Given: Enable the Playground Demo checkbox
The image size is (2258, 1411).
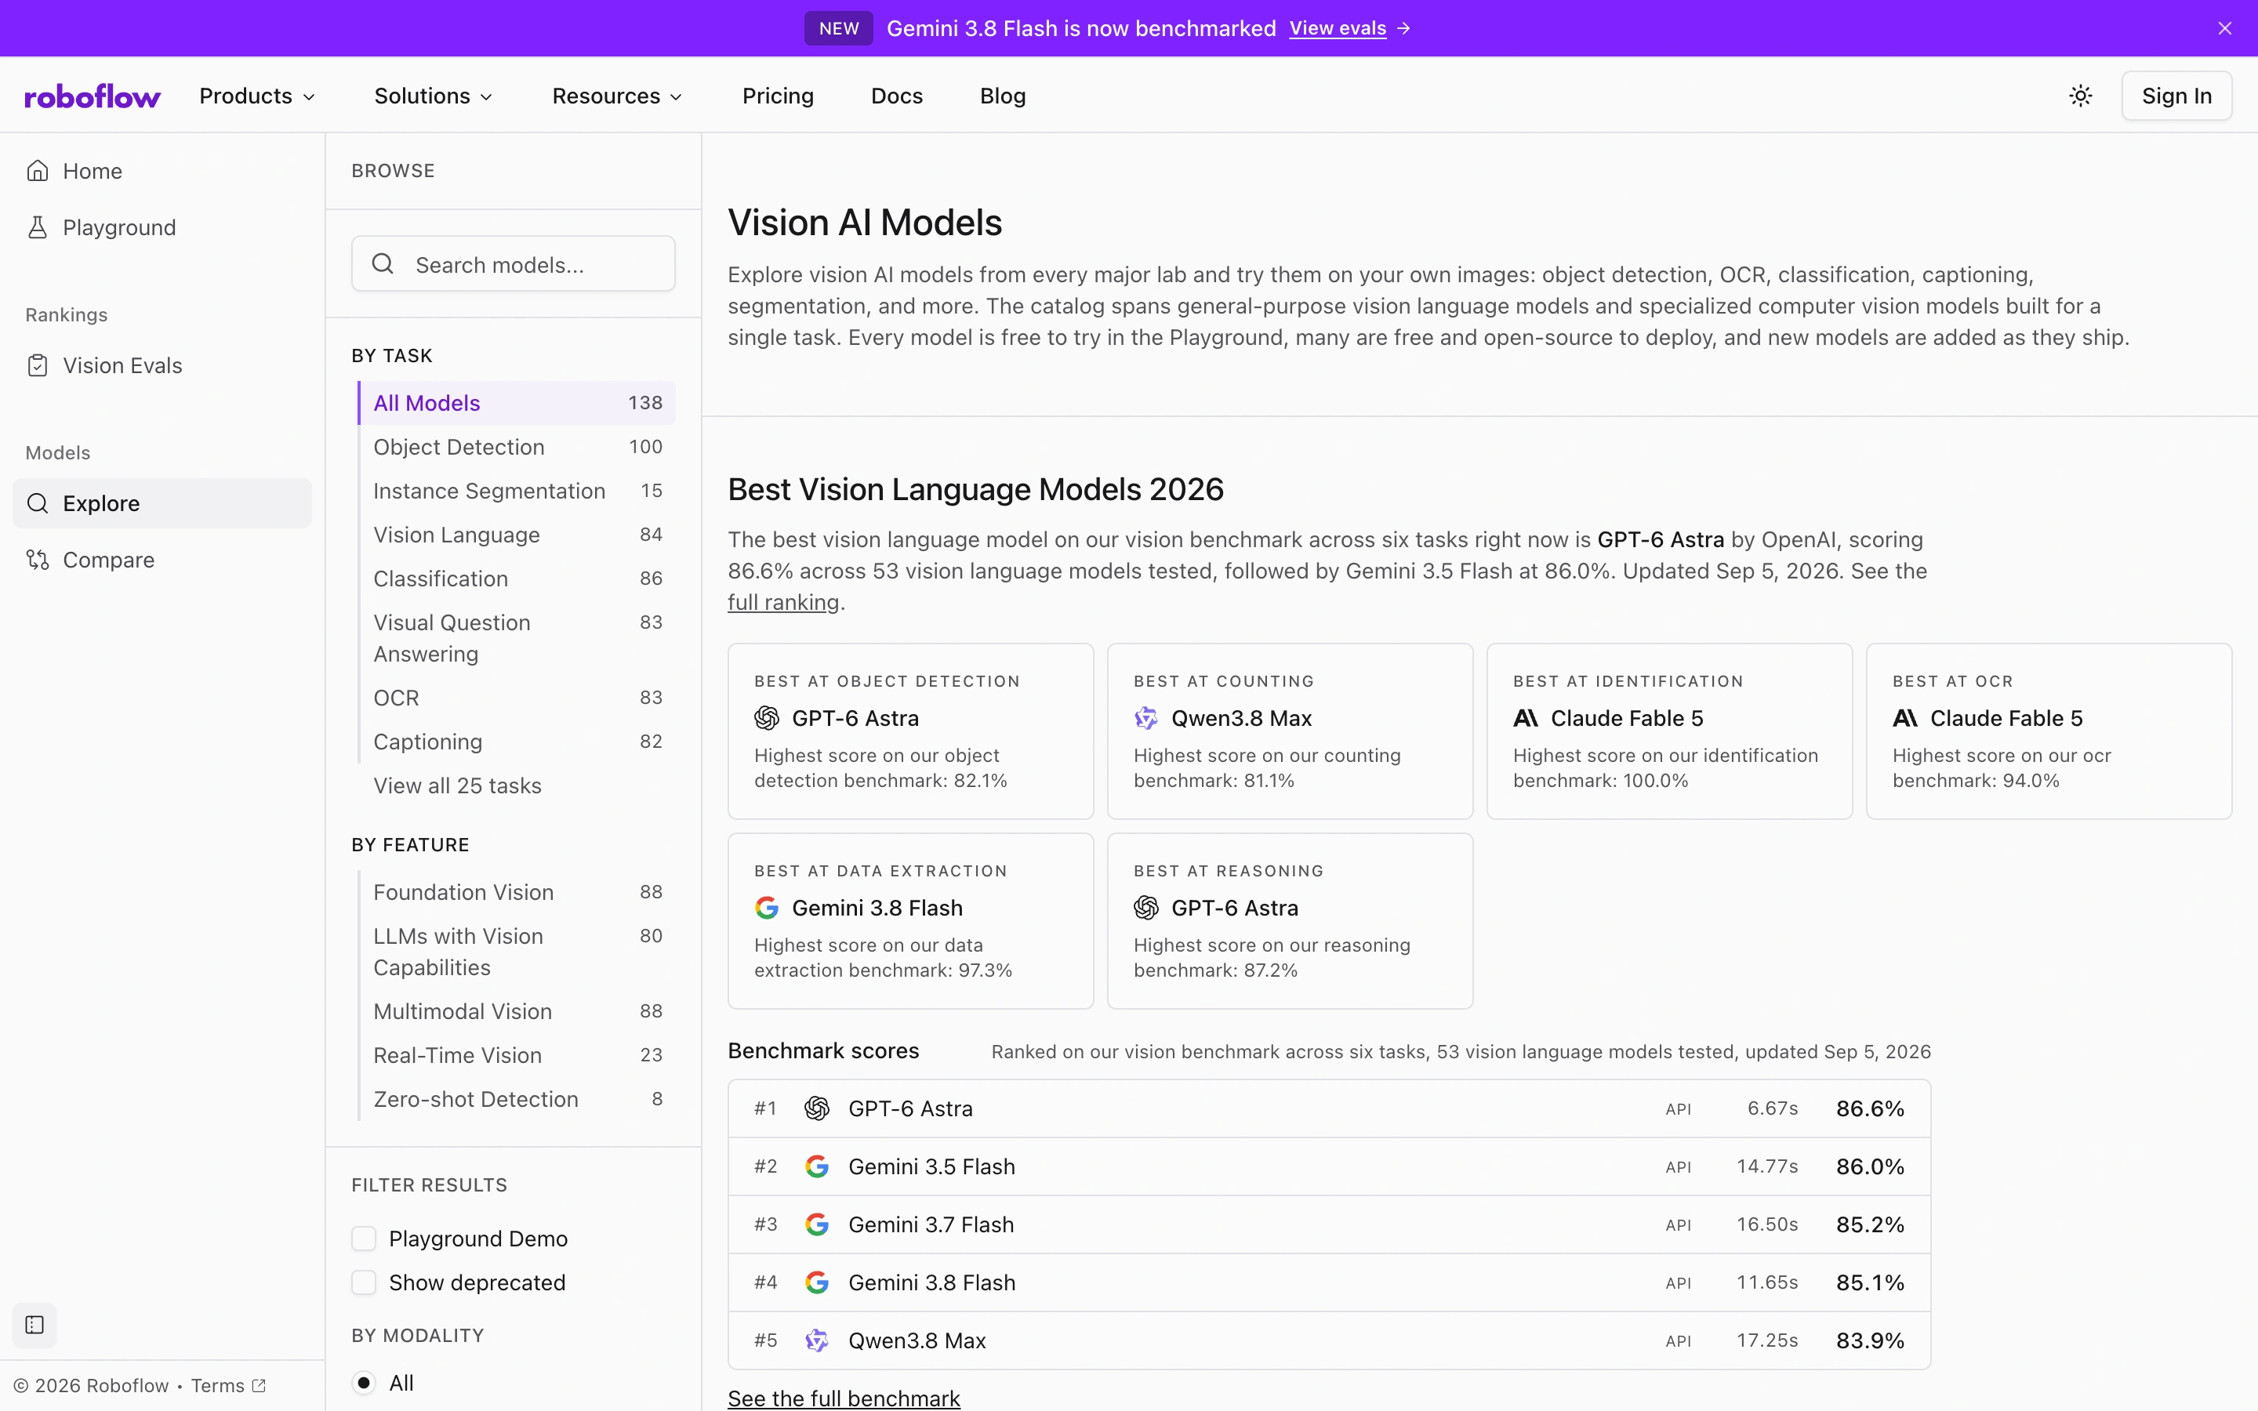Looking at the screenshot, I should [364, 1239].
